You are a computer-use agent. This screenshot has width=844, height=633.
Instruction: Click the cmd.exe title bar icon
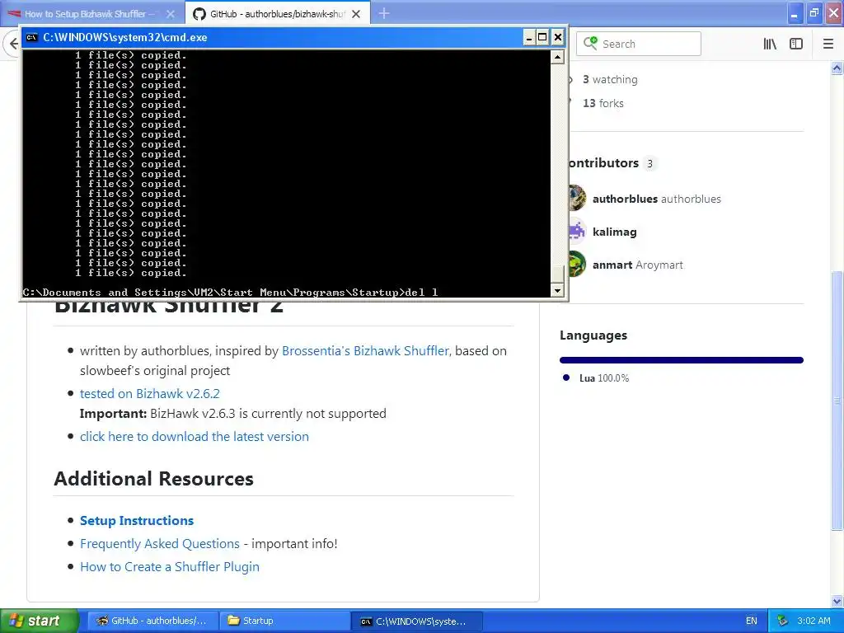[32, 37]
